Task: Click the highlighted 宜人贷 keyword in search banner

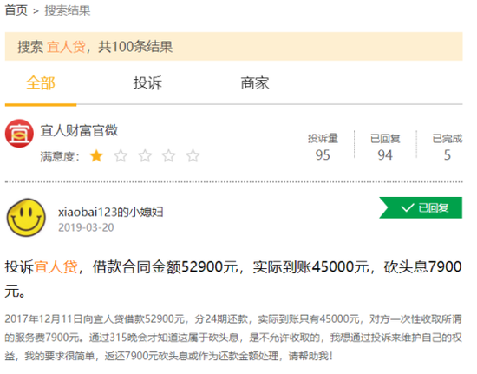Action: 66,47
